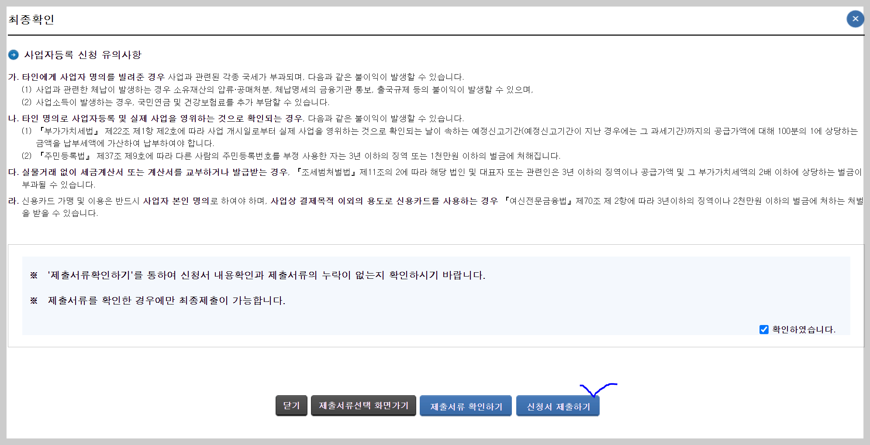Toggle the blue confirmation checkbox near bottom right
Image resolution: width=870 pixels, height=445 pixels.
[x=764, y=330]
